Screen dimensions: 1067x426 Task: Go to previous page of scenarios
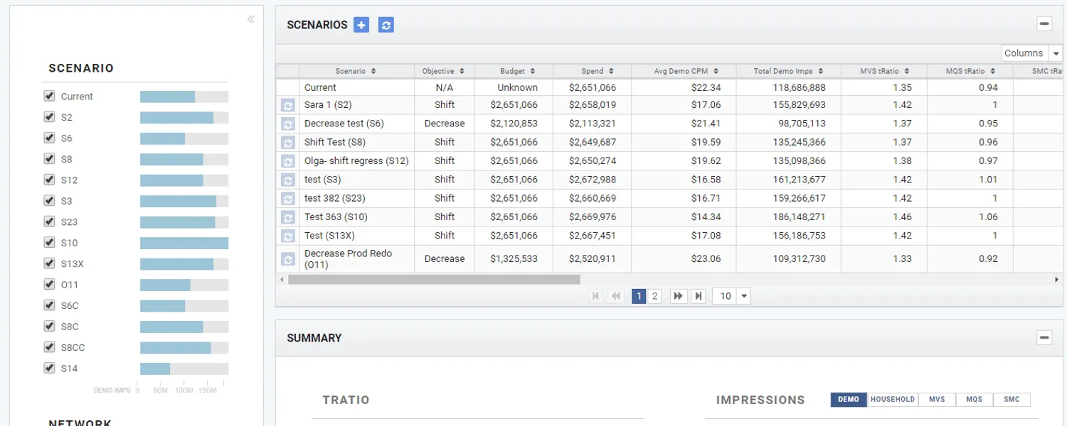(617, 296)
